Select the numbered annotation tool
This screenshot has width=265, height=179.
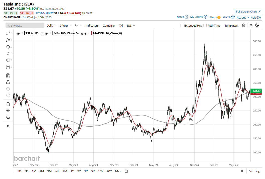pos(8,60)
